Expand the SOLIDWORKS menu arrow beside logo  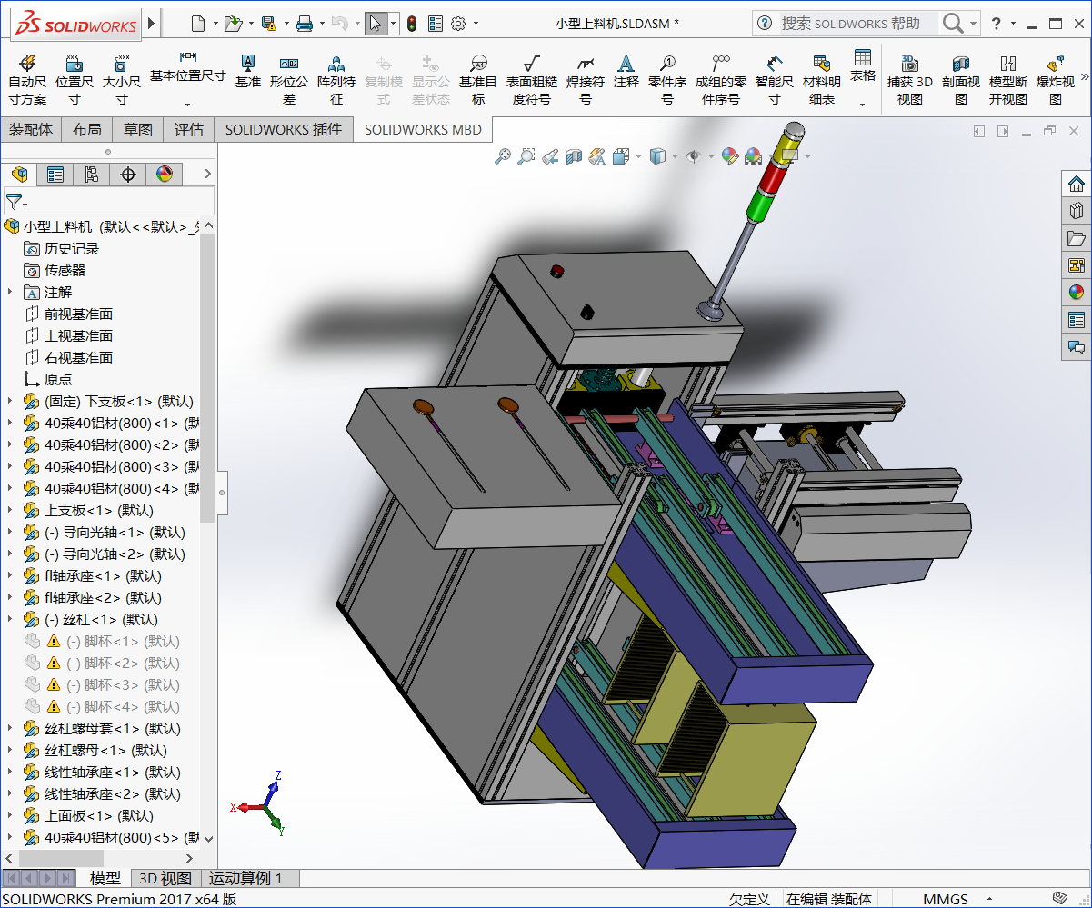(151, 23)
